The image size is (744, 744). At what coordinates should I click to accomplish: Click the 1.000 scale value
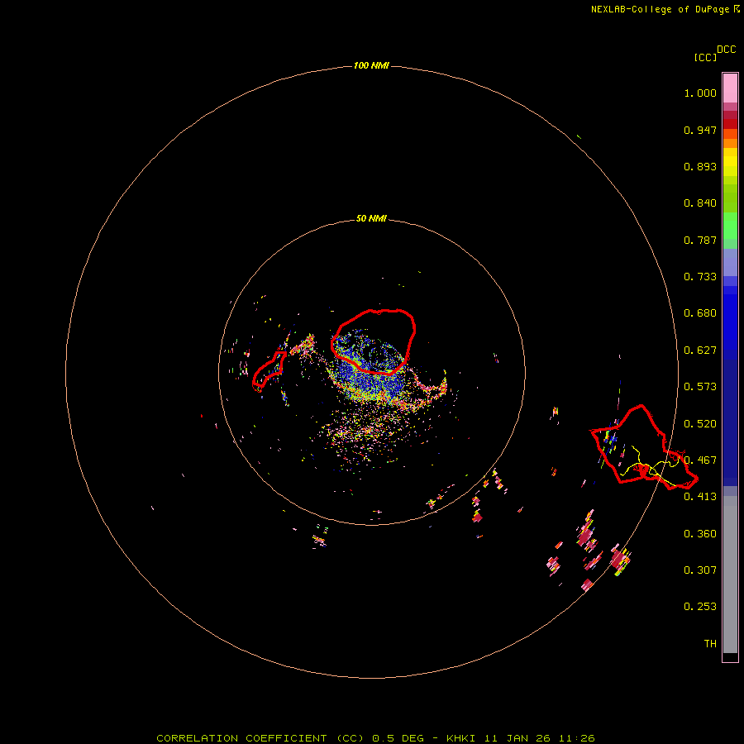coord(700,93)
